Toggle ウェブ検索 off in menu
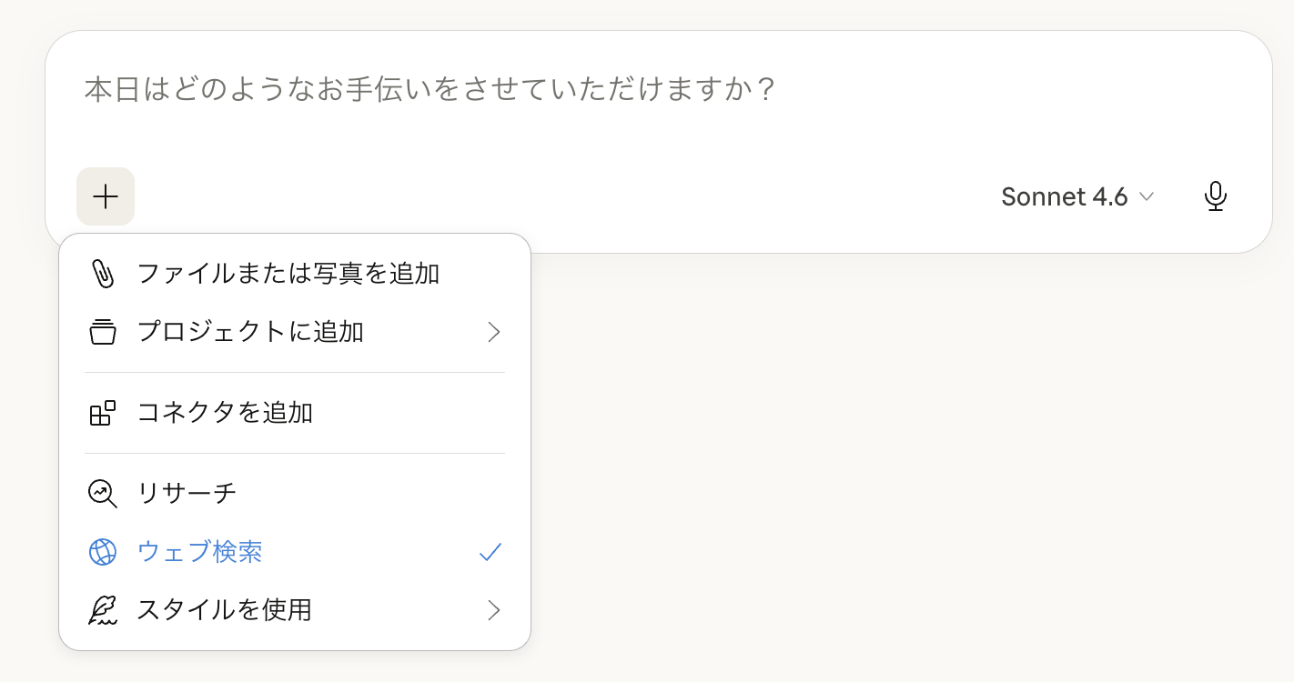1294x682 pixels. [200, 552]
